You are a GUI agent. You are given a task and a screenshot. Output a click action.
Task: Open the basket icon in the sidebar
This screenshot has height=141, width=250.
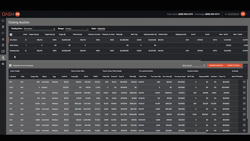(3, 64)
